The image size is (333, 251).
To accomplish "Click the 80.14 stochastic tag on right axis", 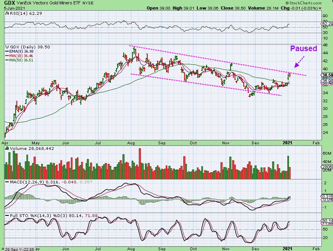I will click(x=327, y=221).
